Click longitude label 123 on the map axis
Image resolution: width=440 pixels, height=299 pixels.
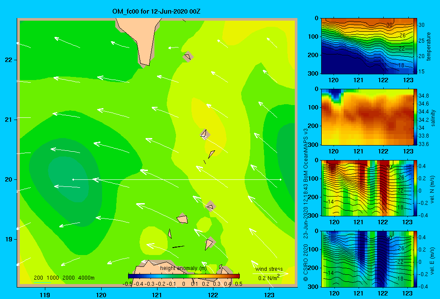point(269,295)
